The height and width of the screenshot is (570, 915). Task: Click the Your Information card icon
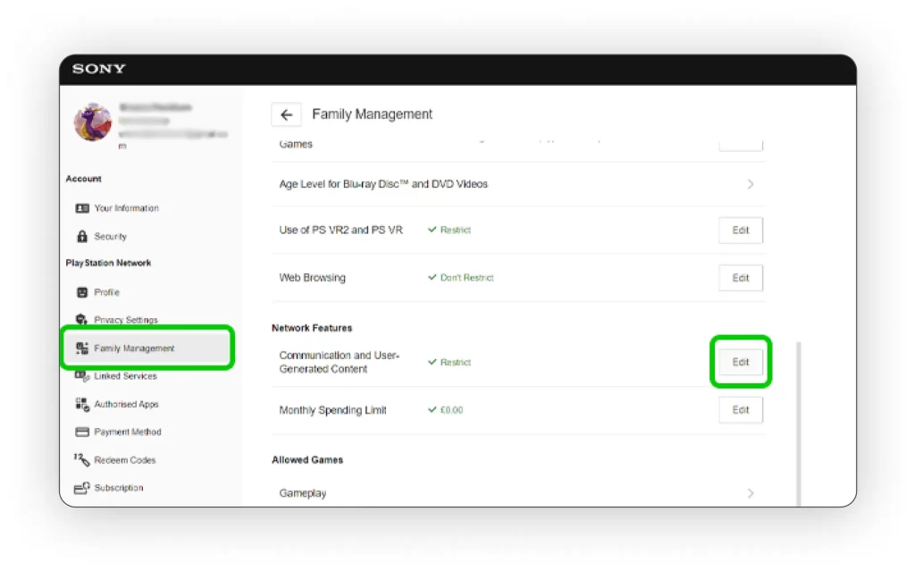tap(82, 208)
